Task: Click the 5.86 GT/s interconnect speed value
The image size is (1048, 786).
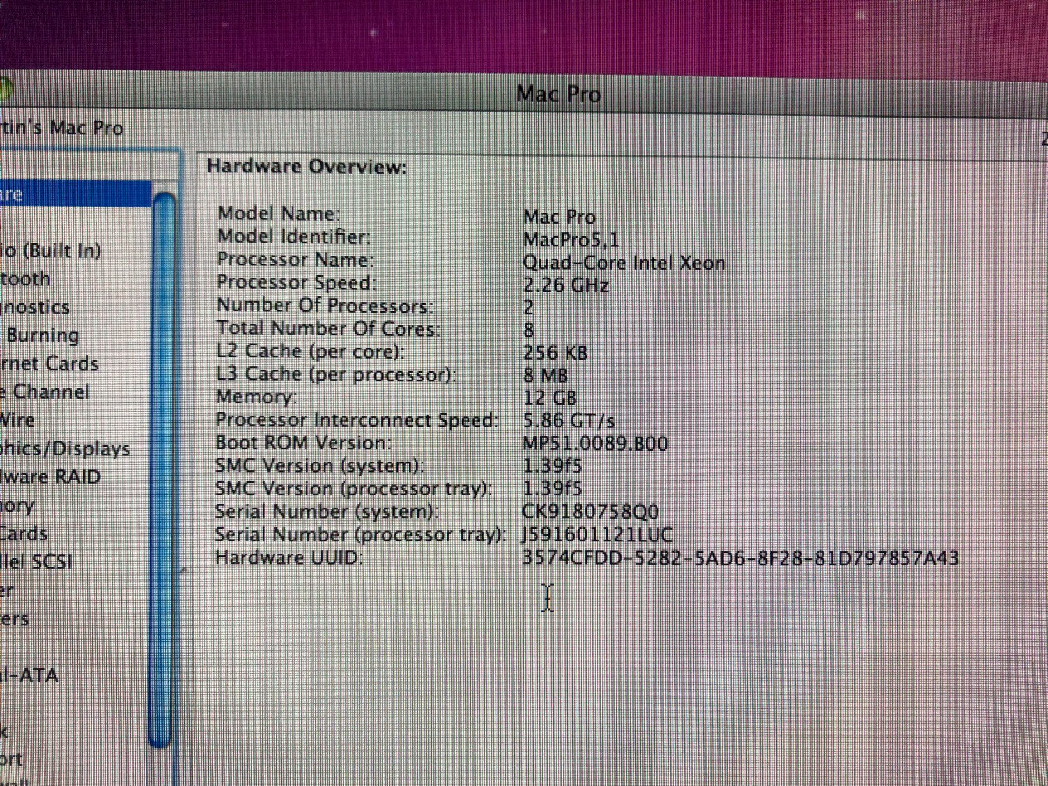Action: pos(569,420)
